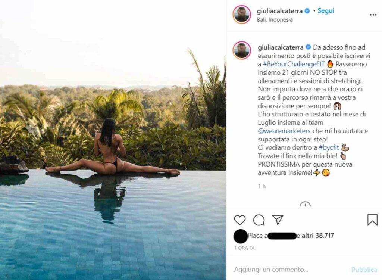Viewport: 382px width, 280px height.
Task: Follow the account with the Segui button
Action: (x=326, y=11)
